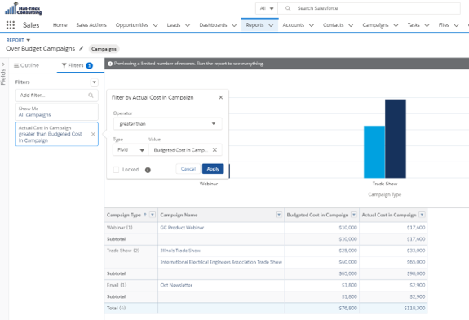Click the $76,800 total budgeted cost cell
This screenshot has height=320, width=469.
[322, 308]
